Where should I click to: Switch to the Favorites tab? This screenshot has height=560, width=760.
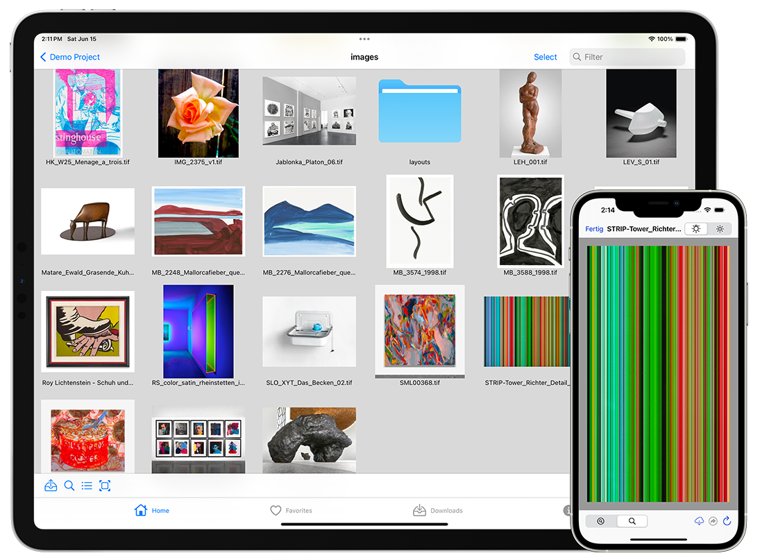tap(291, 511)
